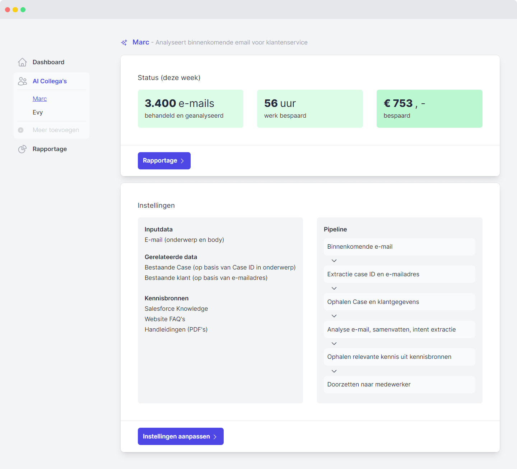Click Salesforce Knowledge in Kennisbronnen

click(x=176, y=309)
